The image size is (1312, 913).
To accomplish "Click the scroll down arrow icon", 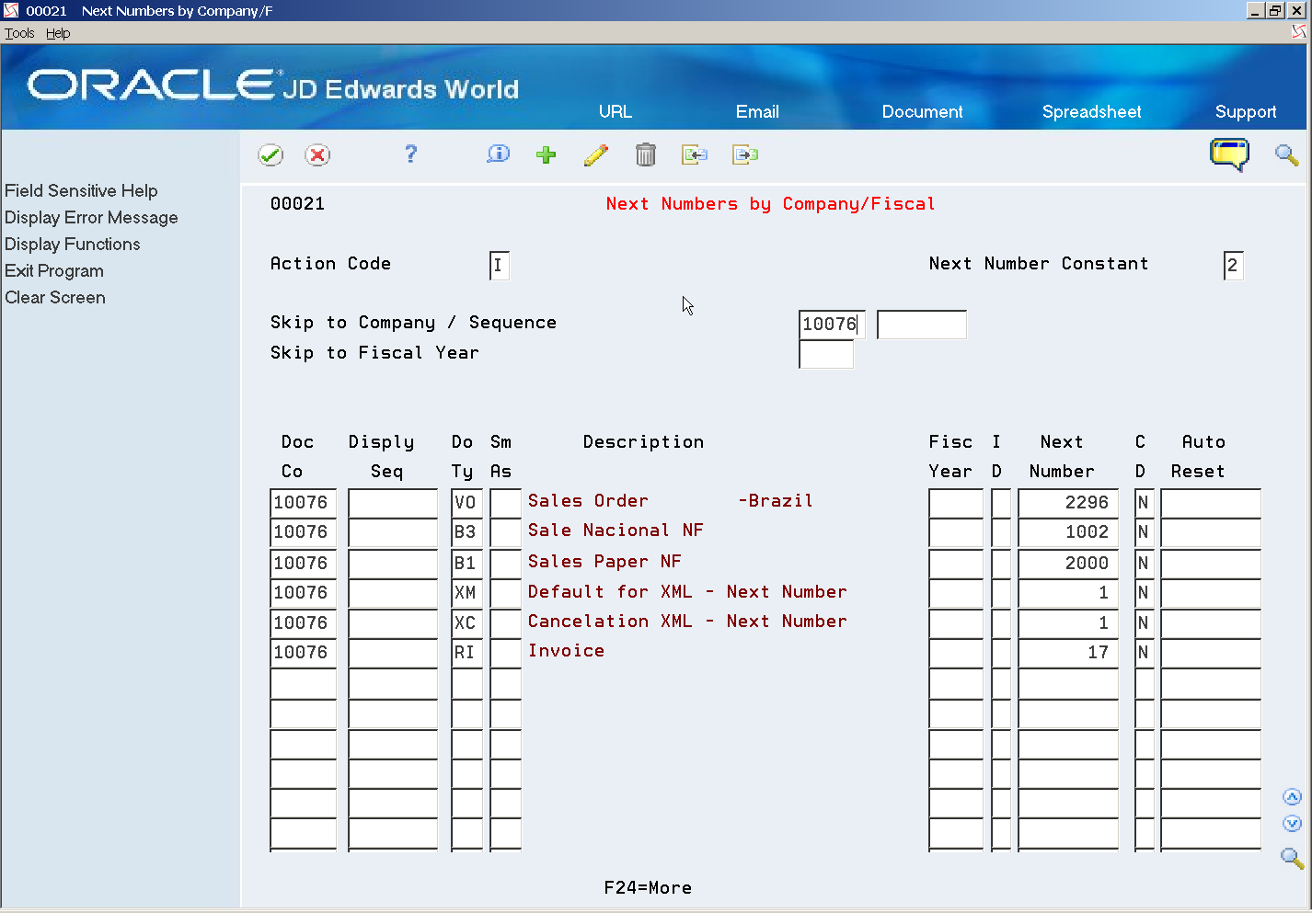I will (1292, 824).
